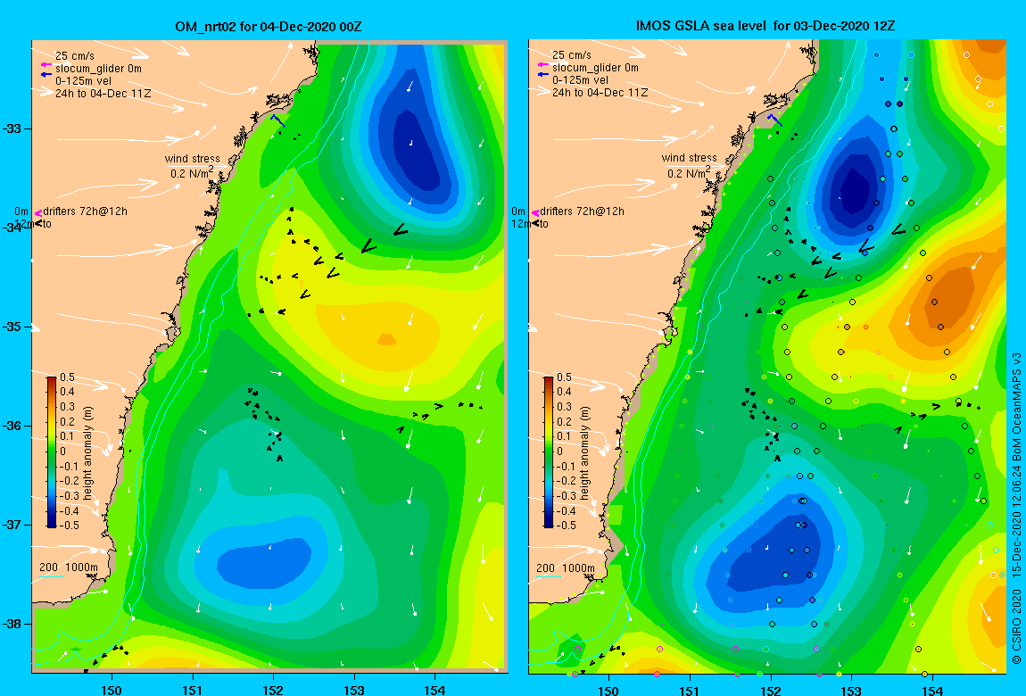Image resolution: width=1026 pixels, height=696 pixels.
Task: Click the blue 0-125m vel arrow in right legend
Action: pos(542,74)
